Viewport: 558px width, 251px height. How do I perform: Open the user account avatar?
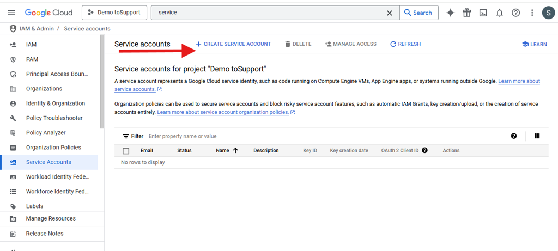pos(548,13)
